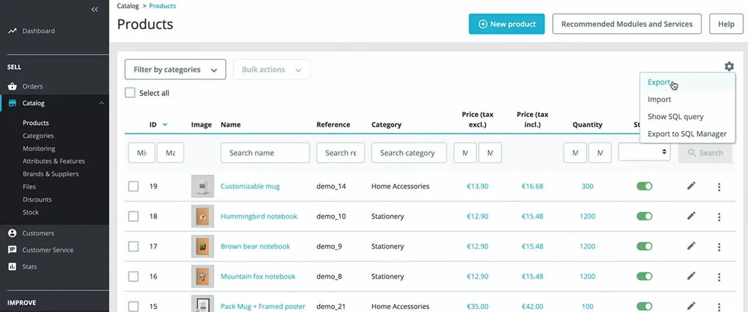
Task: Open more actions for Hummingbird notebook
Action: [719, 217]
